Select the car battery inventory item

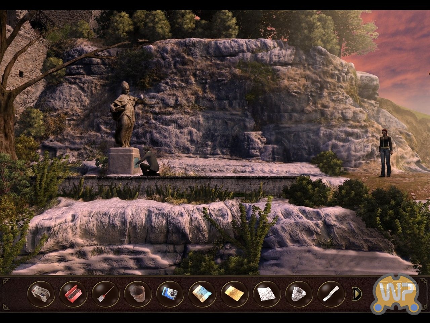tap(41, 294)
